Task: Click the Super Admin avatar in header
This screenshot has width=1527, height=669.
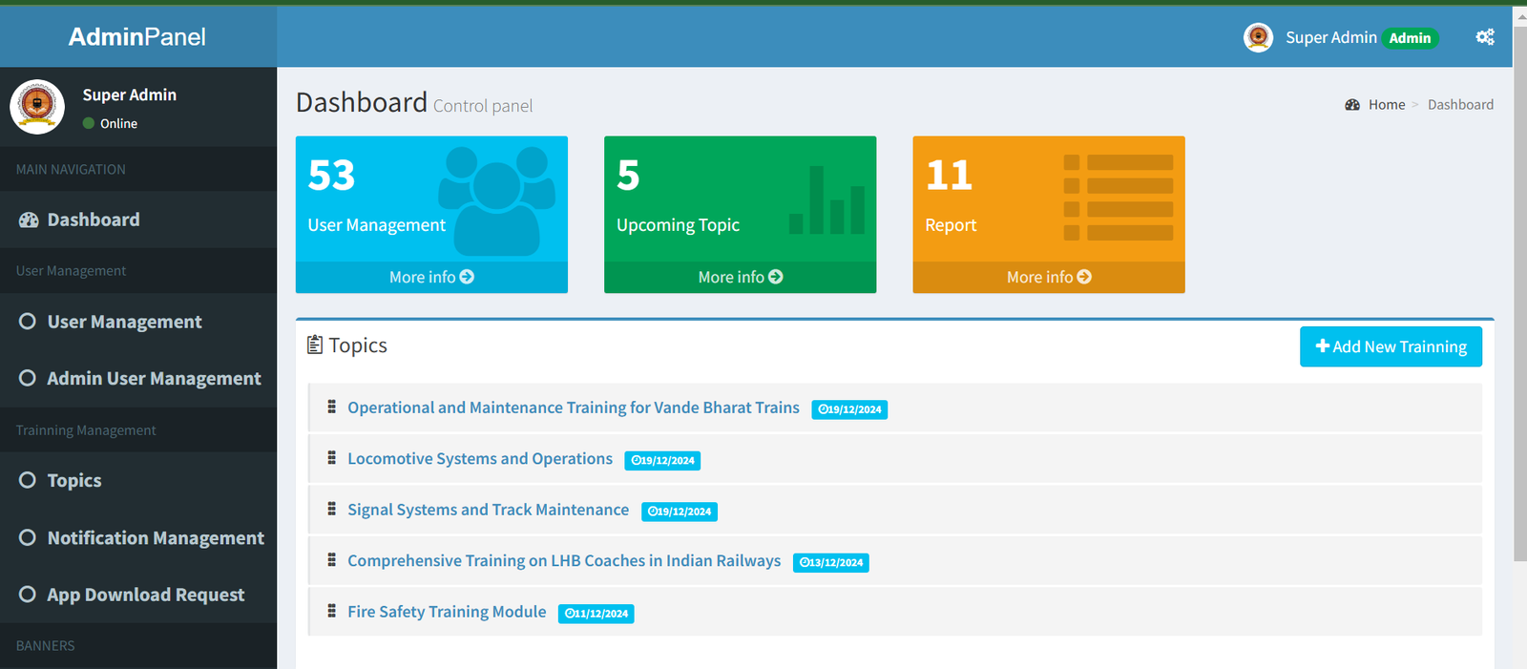Action: [x=1258, y=37]
